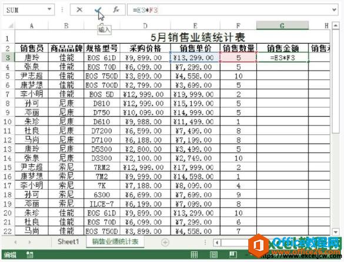Select column G header
344x262 pixels.
pos(282,25)
